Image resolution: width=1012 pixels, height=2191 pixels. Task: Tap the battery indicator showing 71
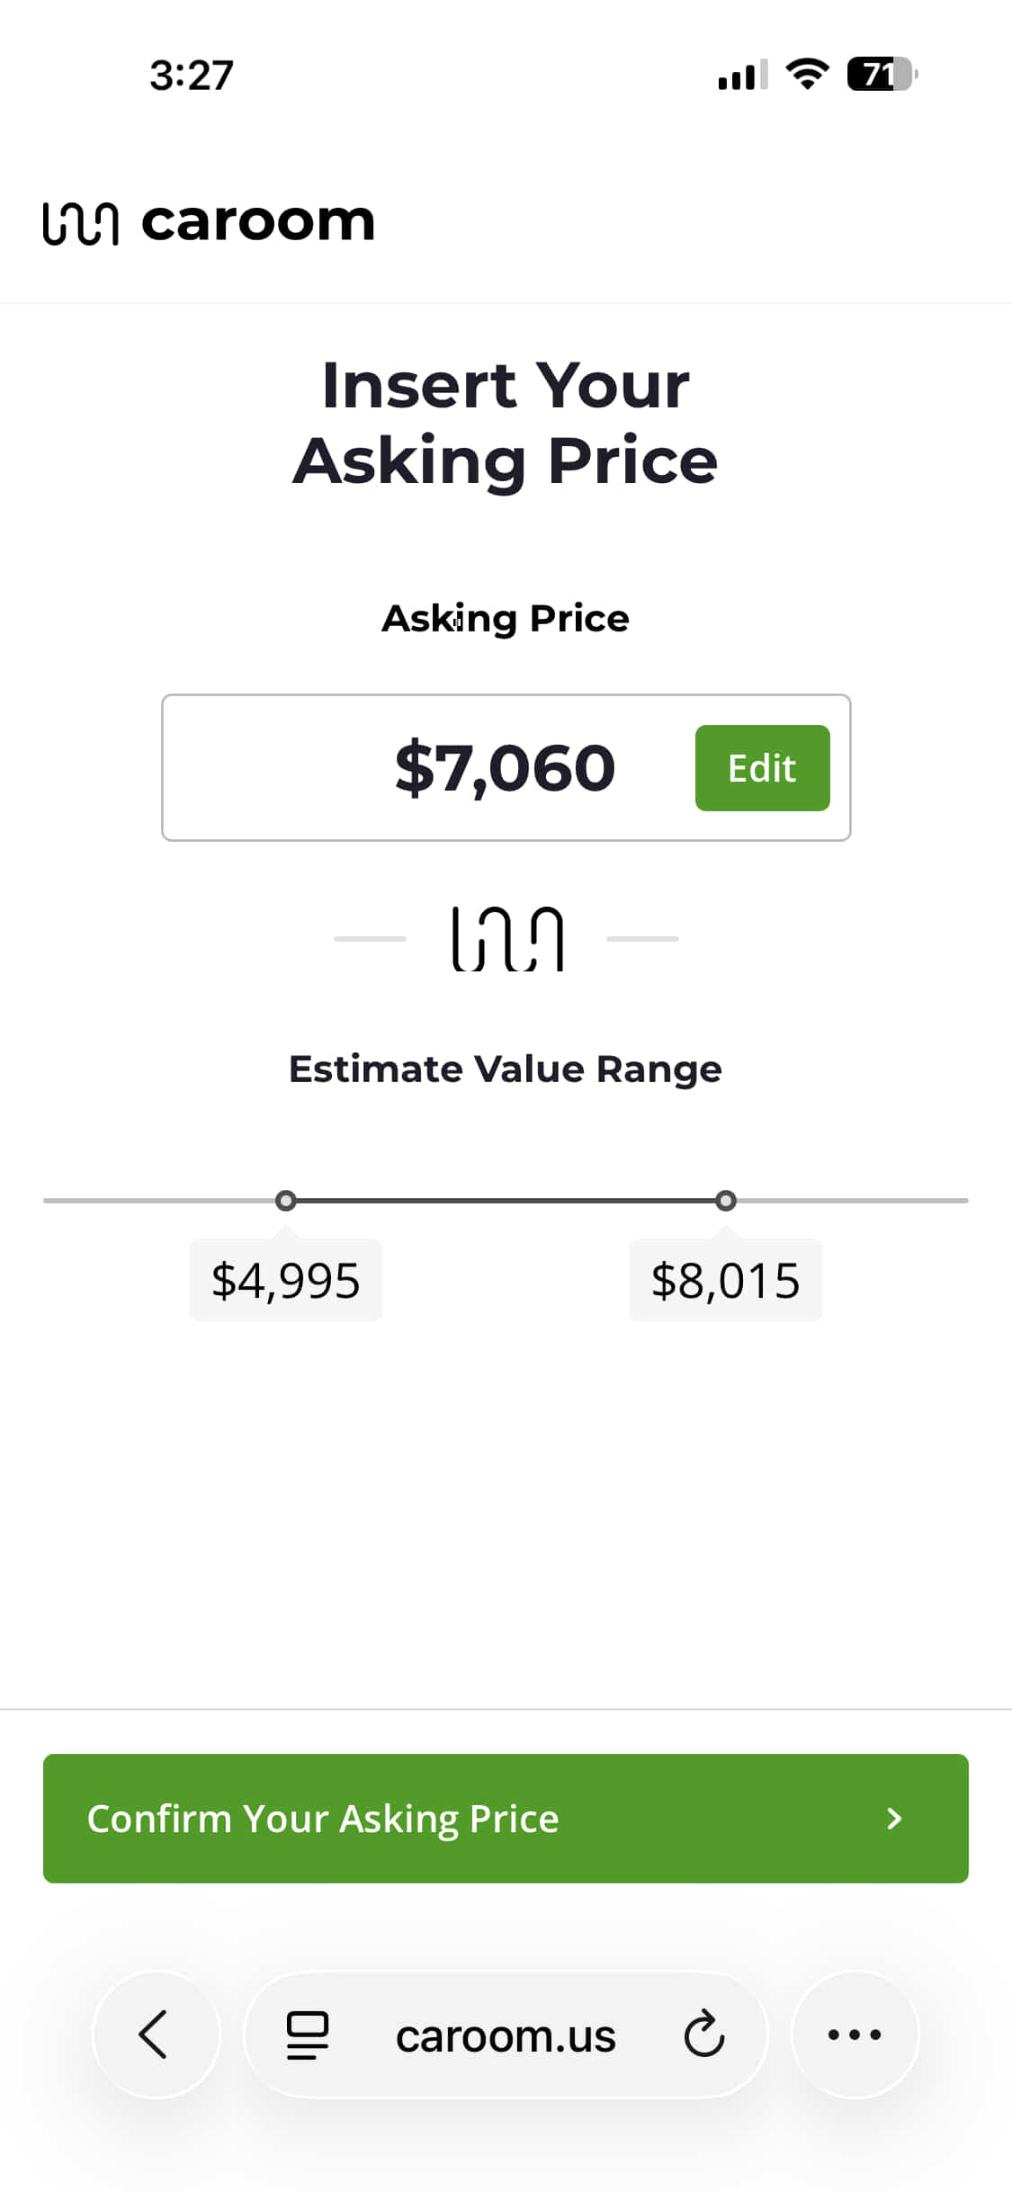(881, 74)
